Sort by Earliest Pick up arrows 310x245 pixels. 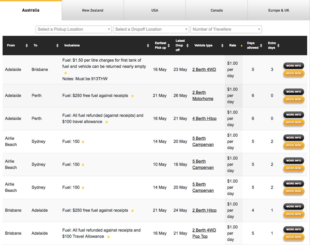click(x=169, y=46)
